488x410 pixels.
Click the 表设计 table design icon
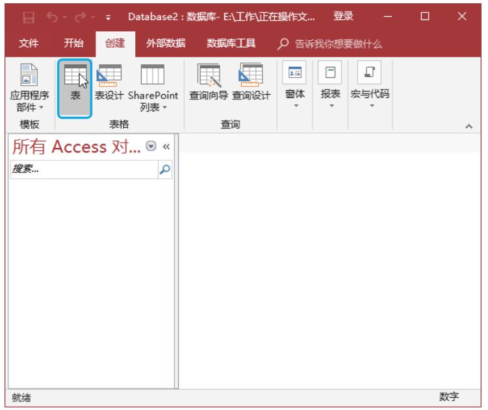(109, 82)
